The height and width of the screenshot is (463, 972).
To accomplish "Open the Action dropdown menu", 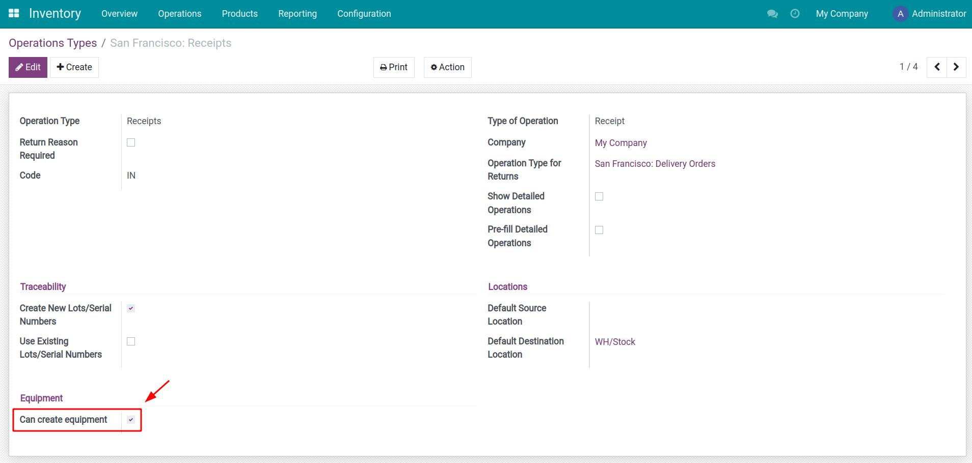I will 447,67.
